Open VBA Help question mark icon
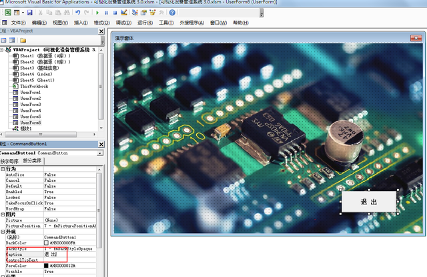 point(172,13)
